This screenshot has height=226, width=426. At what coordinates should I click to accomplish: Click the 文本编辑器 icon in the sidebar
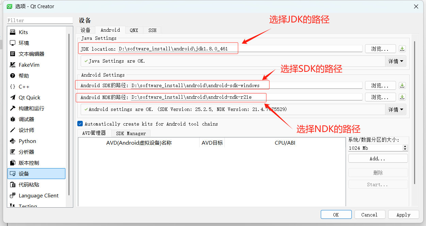click(x=13, y=54)
